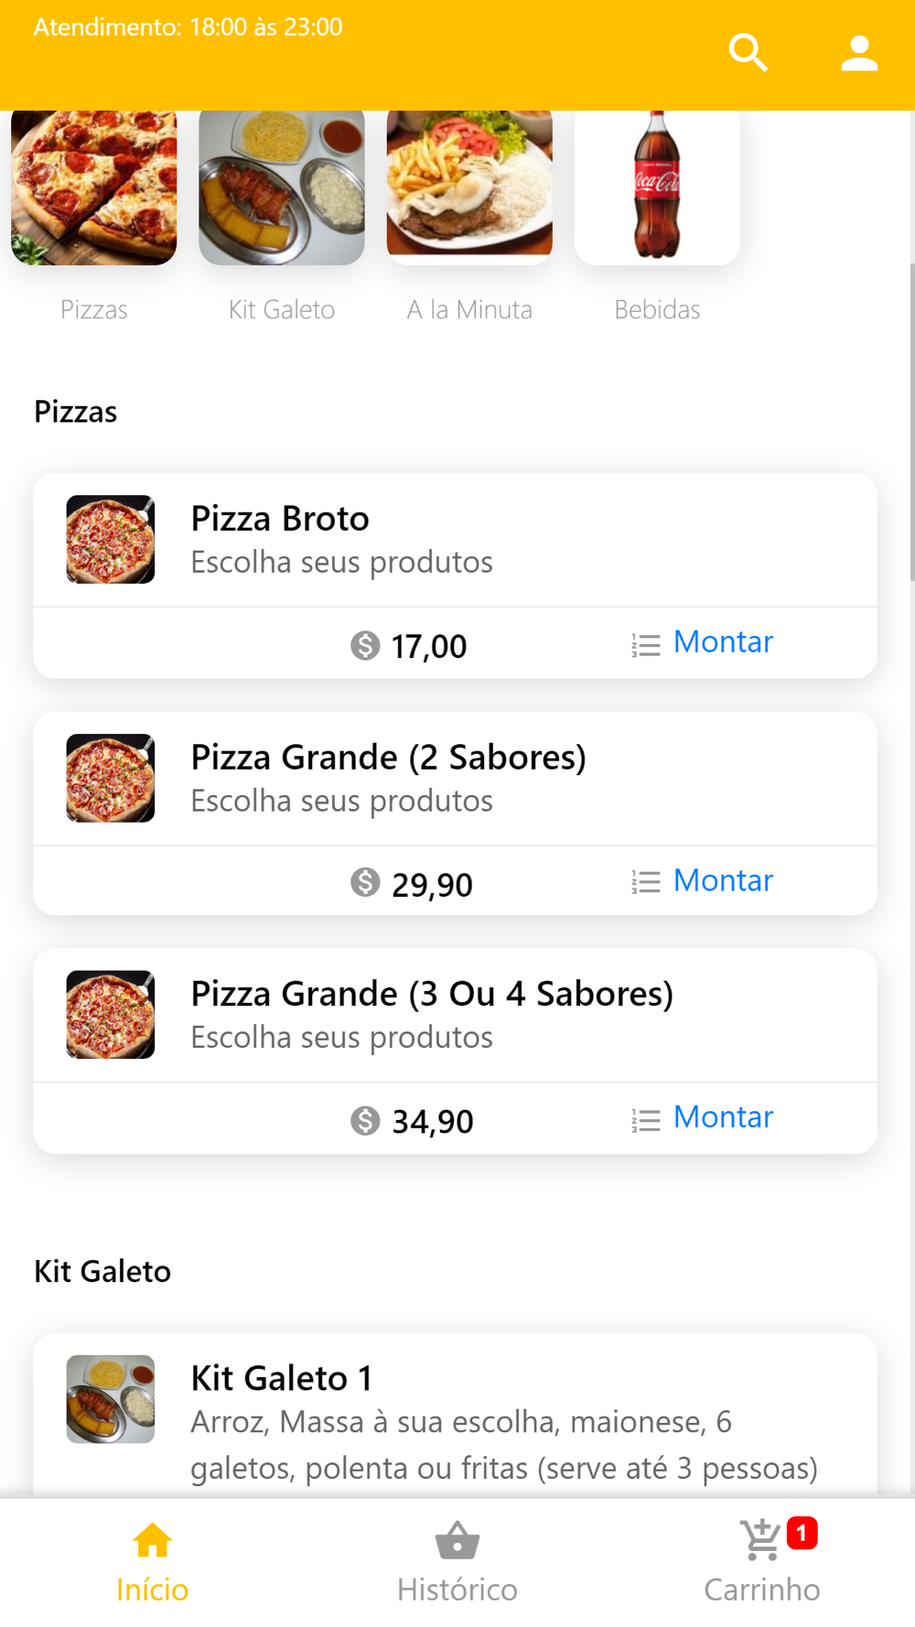Tap Montar on the Pizza Broto card
This screenshot has height=1627, width=915.
(723, 642)
